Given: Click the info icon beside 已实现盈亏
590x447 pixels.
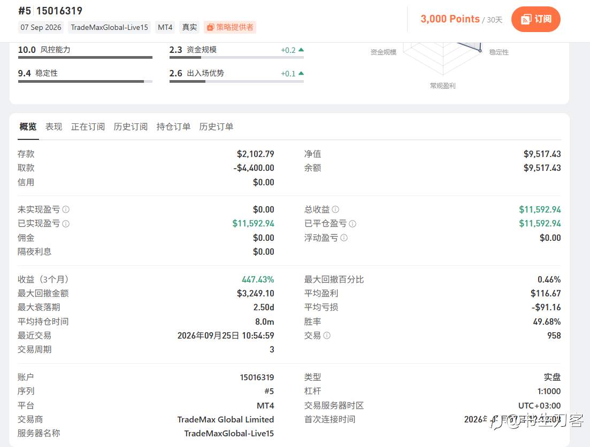Looking at the screenshot, I should point(66,223).
